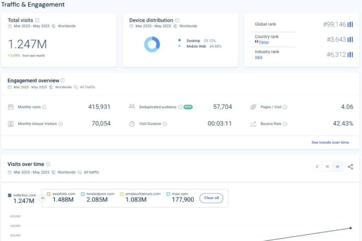Click the 2.085M twistedporn.com visits value
Image resolution: width=362 pixels, height=241 pixels.
[x=97, y=200]
